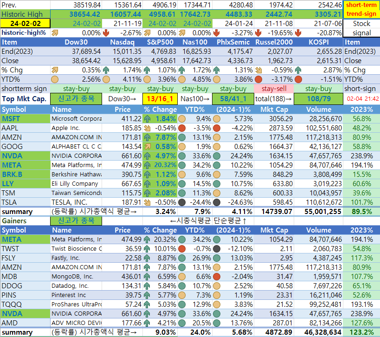Click the yellow short-term trend-sign cell
Screen dimensions: 380x337
point(361,9)
